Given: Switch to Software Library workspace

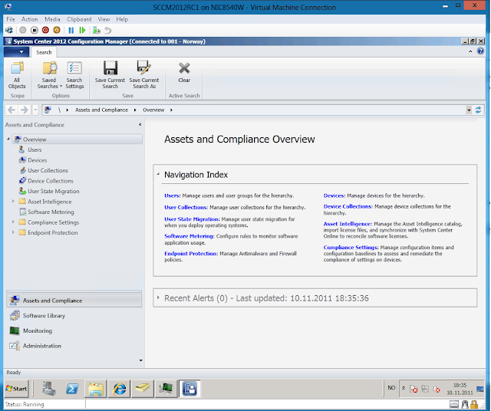Looking at the screenshot, I should (74, 315).
